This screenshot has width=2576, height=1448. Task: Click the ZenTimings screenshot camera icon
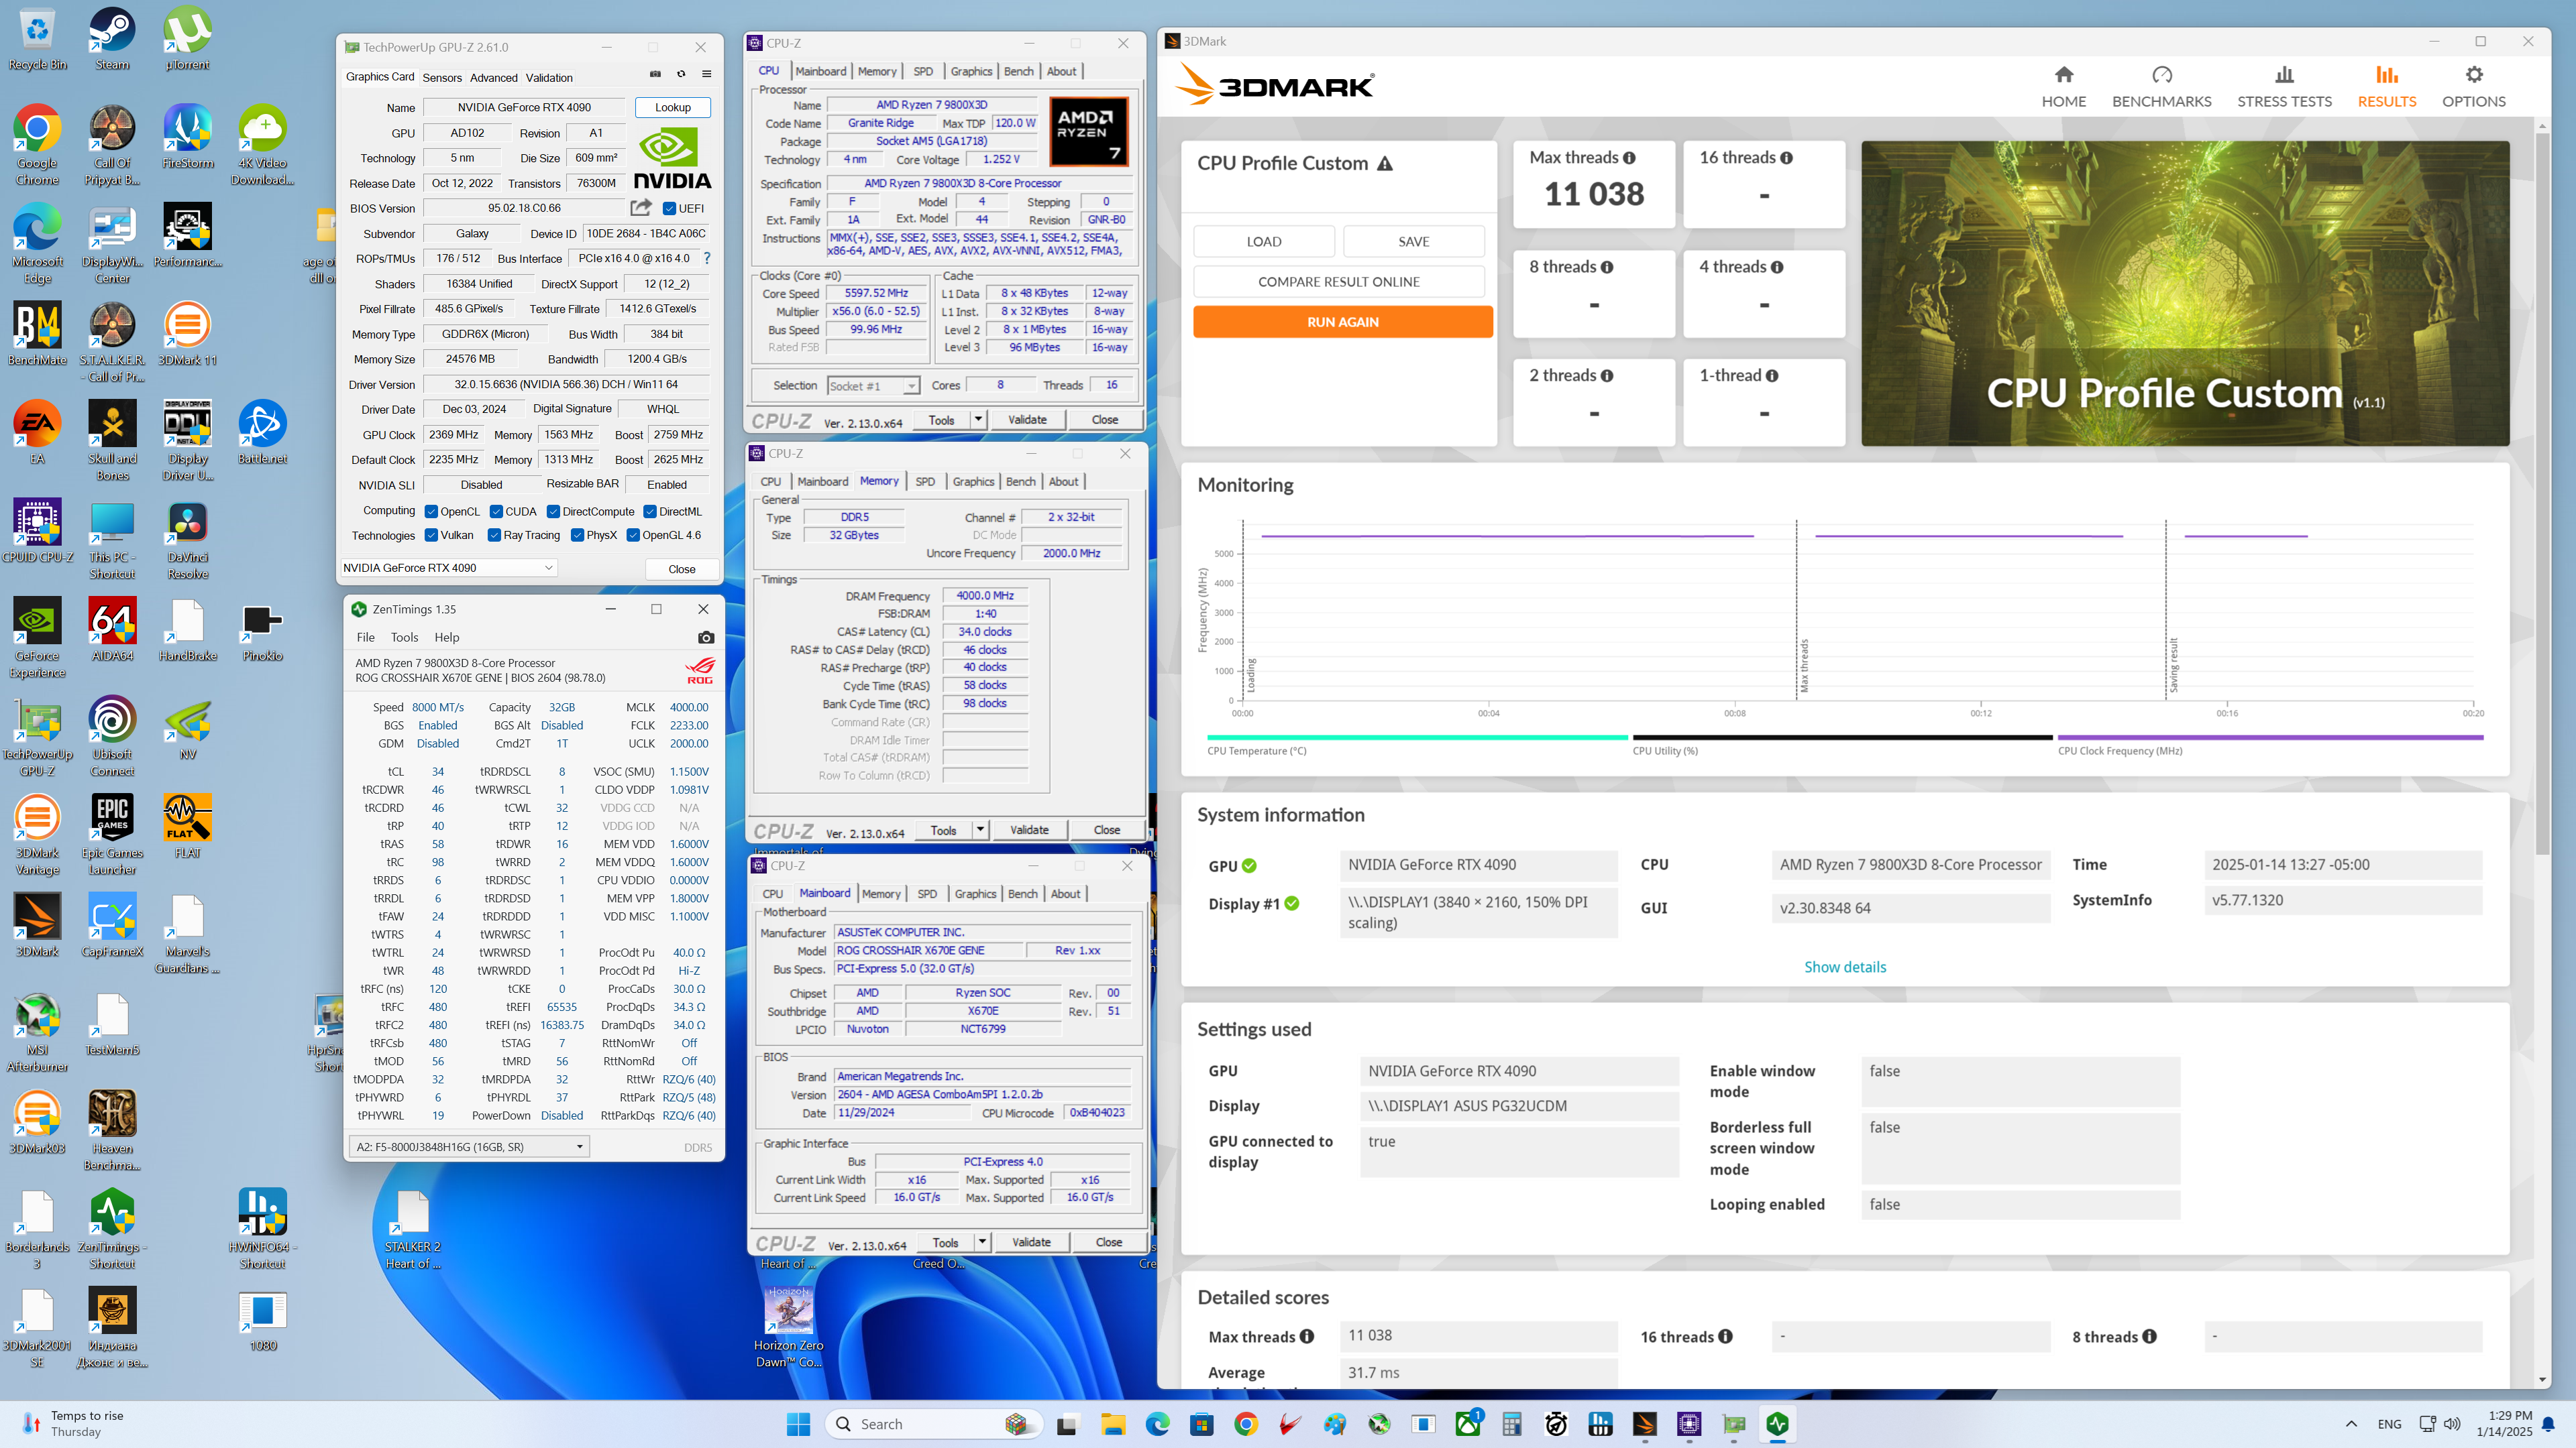[706, 638]
